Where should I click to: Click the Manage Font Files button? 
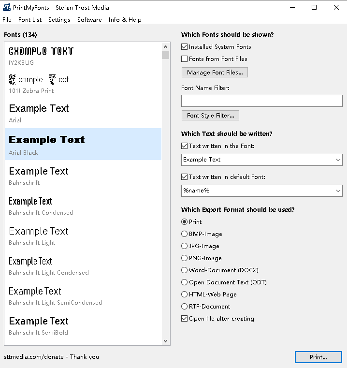tap(215, 73)
